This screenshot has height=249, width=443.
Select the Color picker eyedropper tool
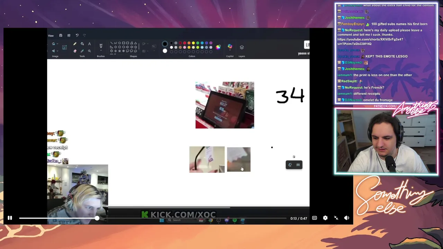click(x=82, y=51)
